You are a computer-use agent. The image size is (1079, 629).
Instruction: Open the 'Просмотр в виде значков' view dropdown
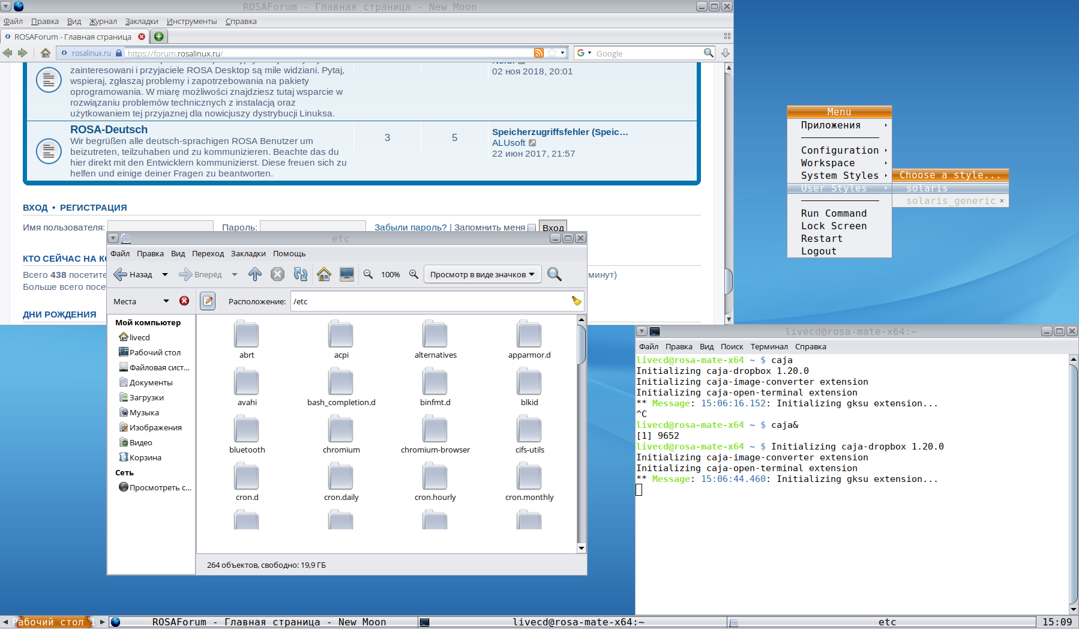click(x=482, y=274)
